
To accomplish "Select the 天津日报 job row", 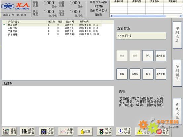I will coord(52,31).
